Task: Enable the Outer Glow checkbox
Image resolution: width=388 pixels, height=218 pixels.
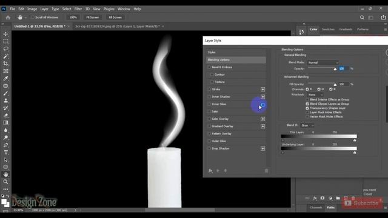Action: tap(209, 141)
